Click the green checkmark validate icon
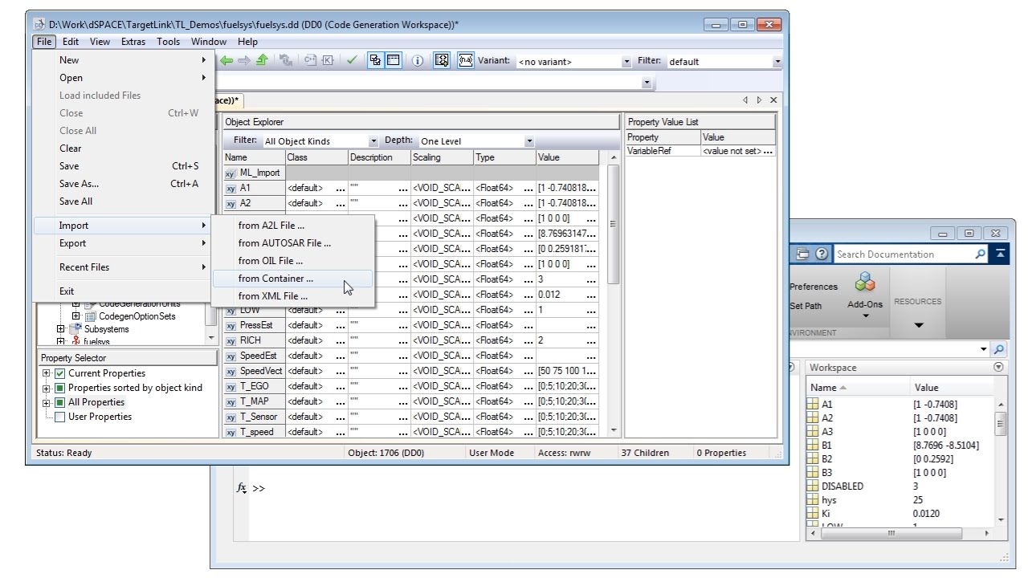 [x=352, y=60]
